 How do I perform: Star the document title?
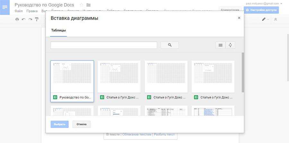82,5
